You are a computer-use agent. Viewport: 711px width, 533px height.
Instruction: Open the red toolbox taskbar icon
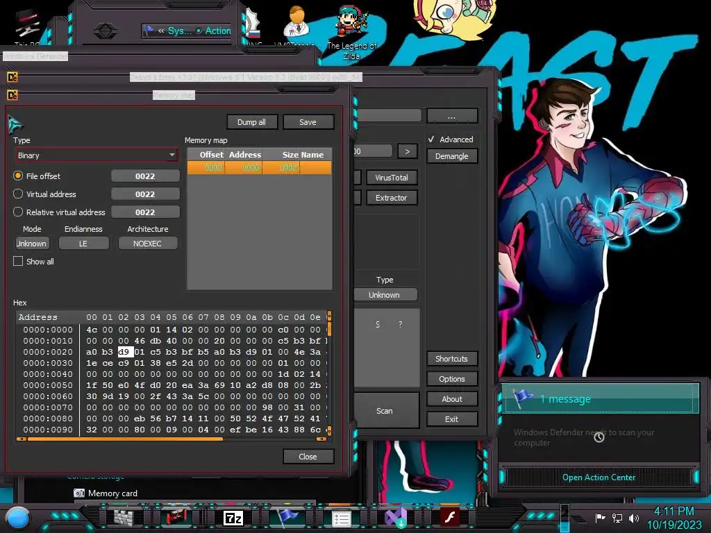[177, 518]
